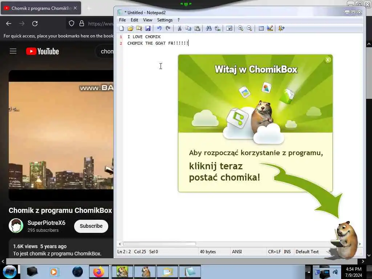Screen dimensions: 372x279
Task: Close the Chomik z programu ChomikBox tab
Action: point(75,8)
